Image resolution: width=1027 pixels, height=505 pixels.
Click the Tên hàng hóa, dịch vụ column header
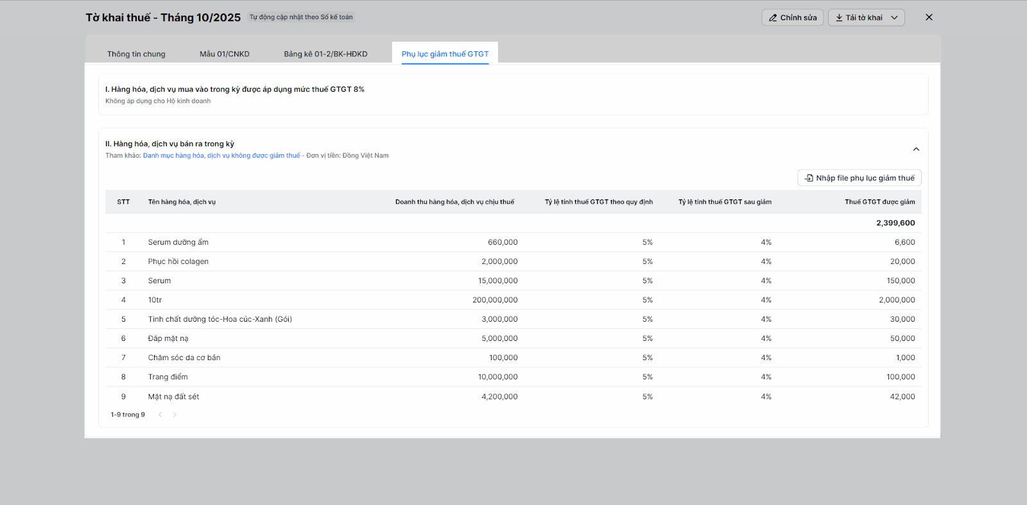coord(182,202)
